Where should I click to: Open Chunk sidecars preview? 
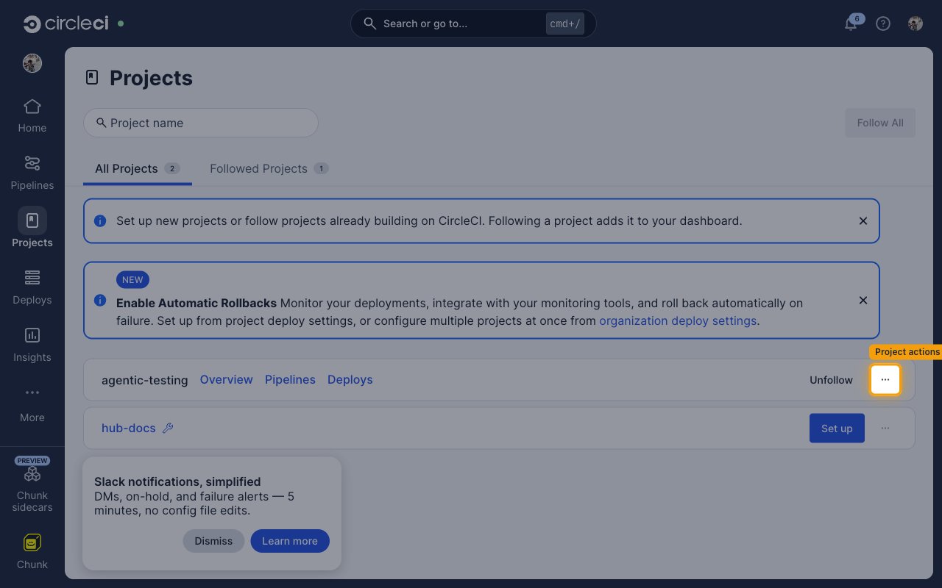[x=32, y=484]
